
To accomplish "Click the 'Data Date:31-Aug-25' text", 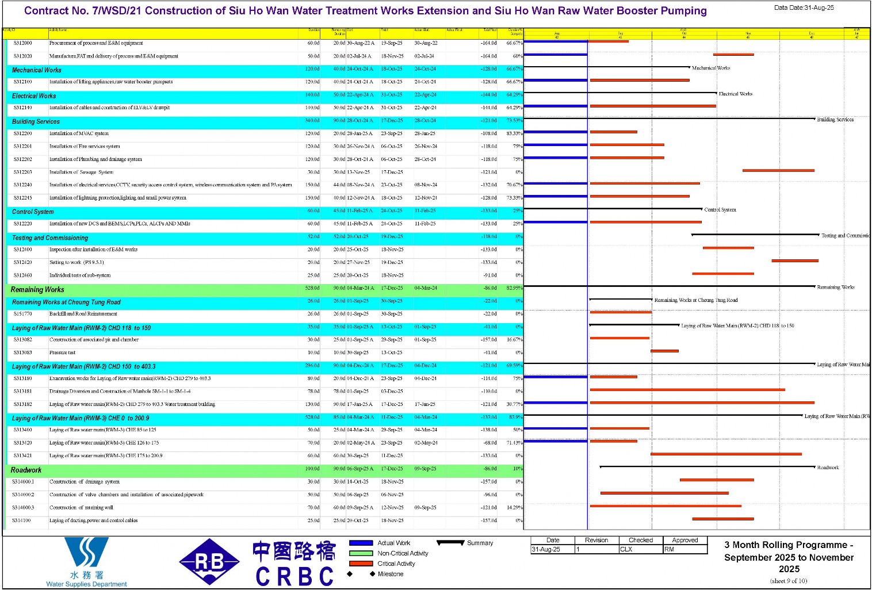I will [804, 7].
